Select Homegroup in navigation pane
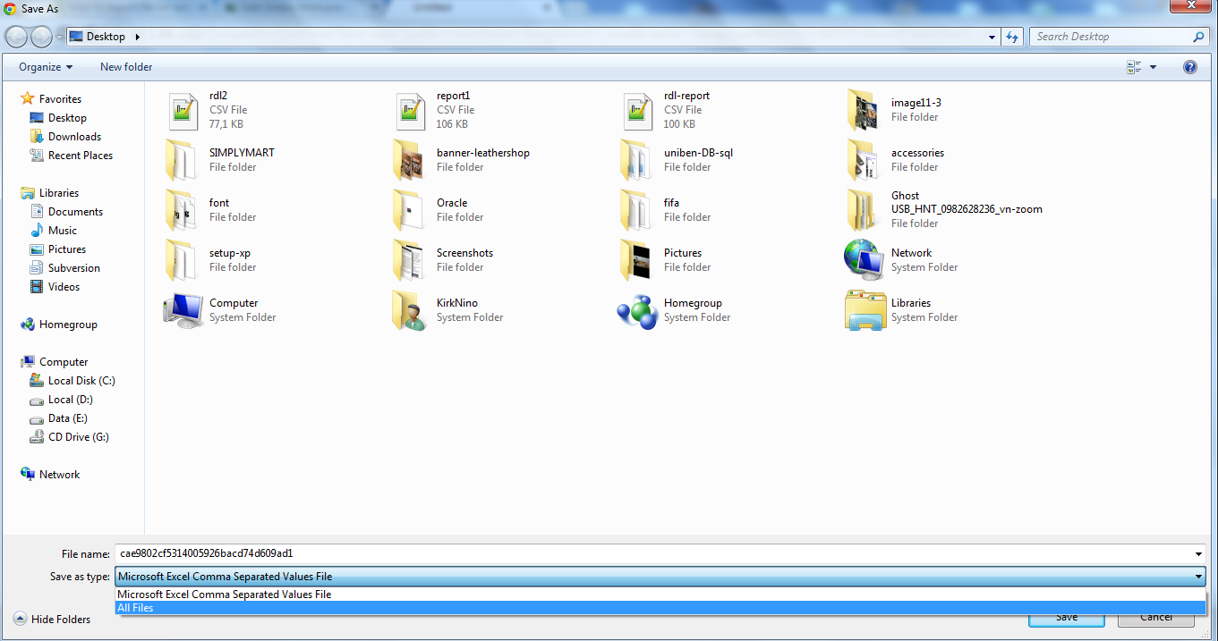The height and width of the screenshot is (641, 1218). click(68, 325)
